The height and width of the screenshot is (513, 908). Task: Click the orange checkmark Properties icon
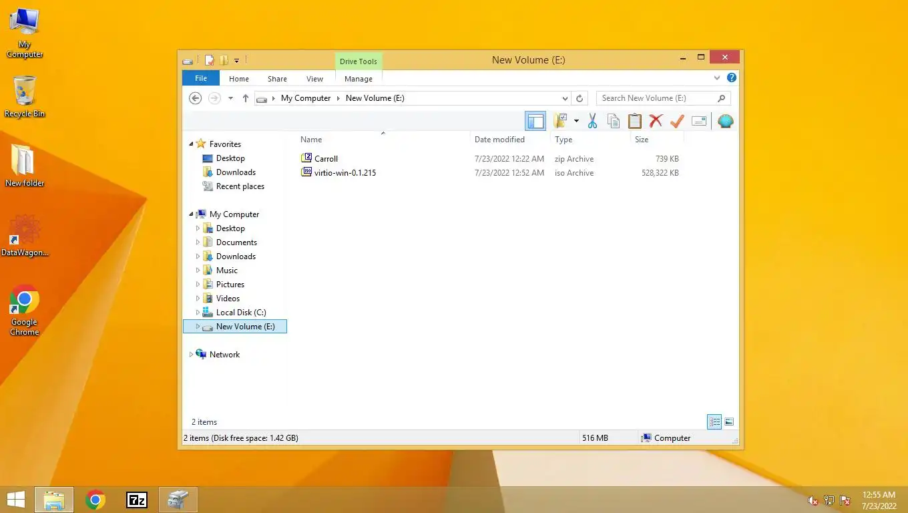click(x=677, y=121)
